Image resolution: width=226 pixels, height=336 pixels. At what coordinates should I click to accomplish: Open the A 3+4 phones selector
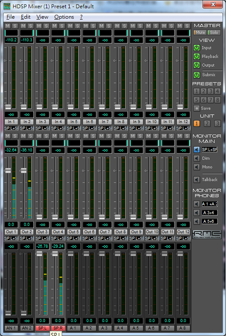(x=210, y=212)
